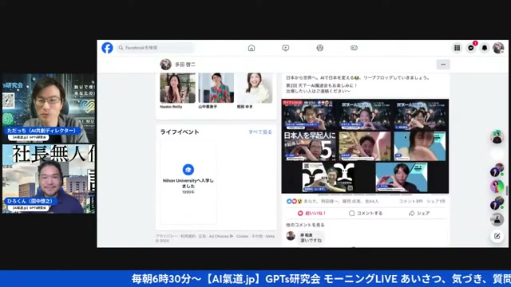Screen dimensions: 511x287
Task: Click the 凄いですね comment bubble
Action: pos(311,238)
